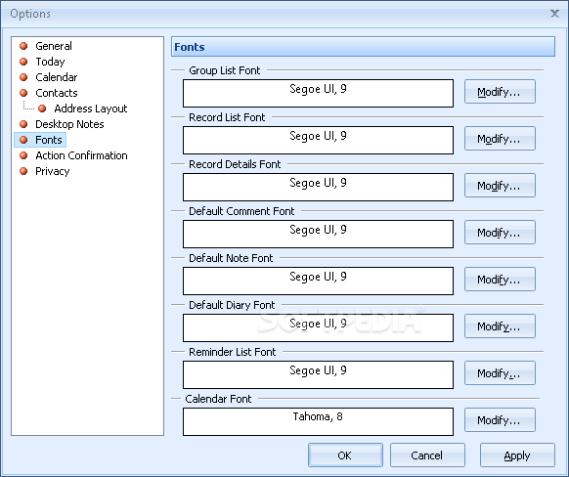Close the Options dialog window
Screen dimensions: 569x477
click(554, 14)
